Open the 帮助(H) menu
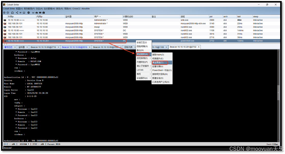Viewport: 285px width, 154px height. click(x=68, y=9)
